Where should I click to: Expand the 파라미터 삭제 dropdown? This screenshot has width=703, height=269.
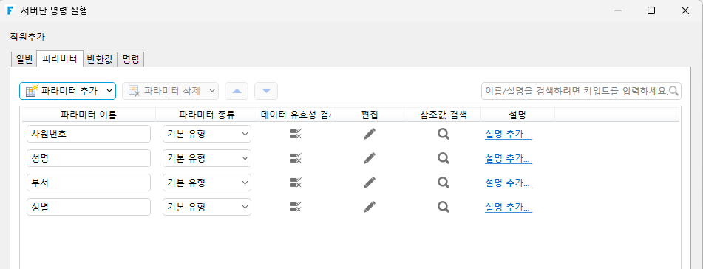212,91
